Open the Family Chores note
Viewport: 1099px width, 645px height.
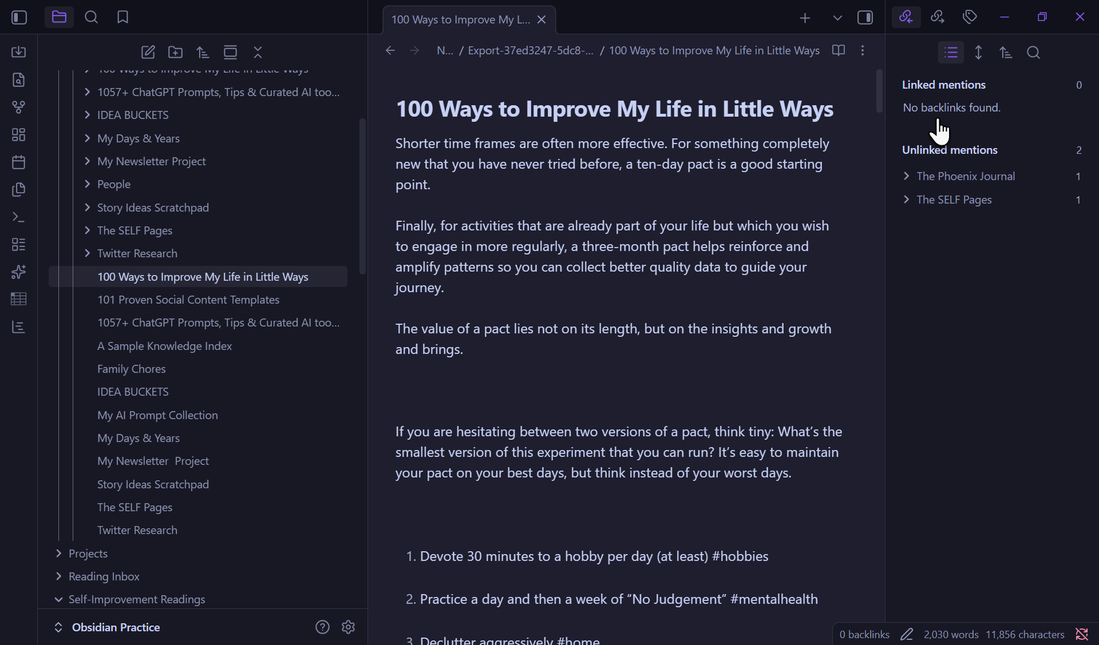131,369
